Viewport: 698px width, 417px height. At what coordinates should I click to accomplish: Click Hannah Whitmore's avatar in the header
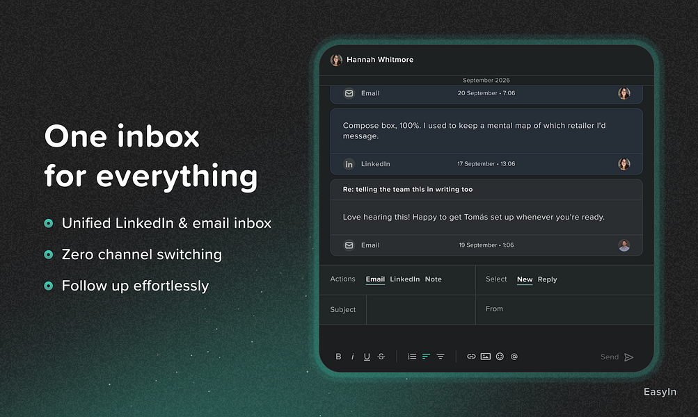click(336, 60)
